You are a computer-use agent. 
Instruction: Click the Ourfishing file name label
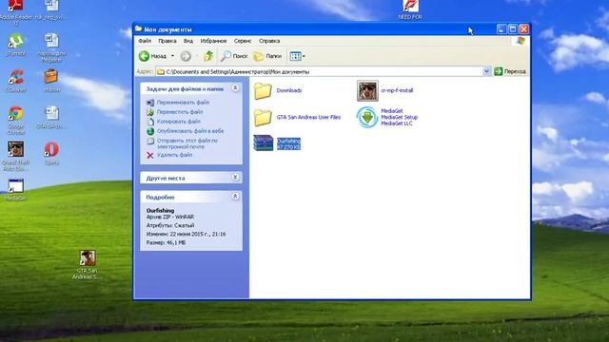tap(288, 141)
